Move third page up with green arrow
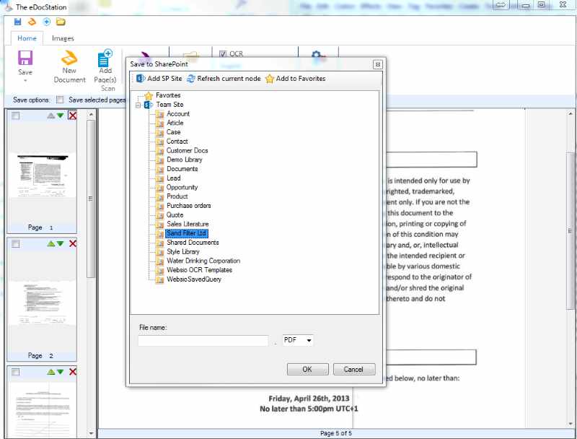The width and height of the screenshot is (577, 439). 51,372
